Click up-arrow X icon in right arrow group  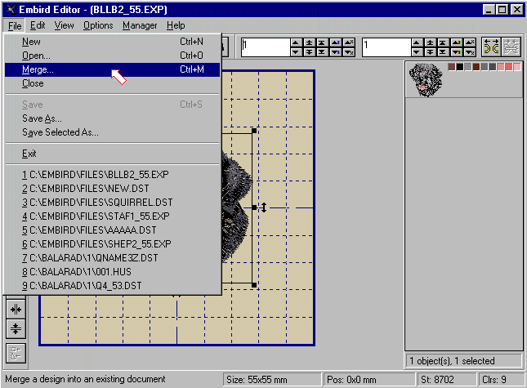pos(470,42)
